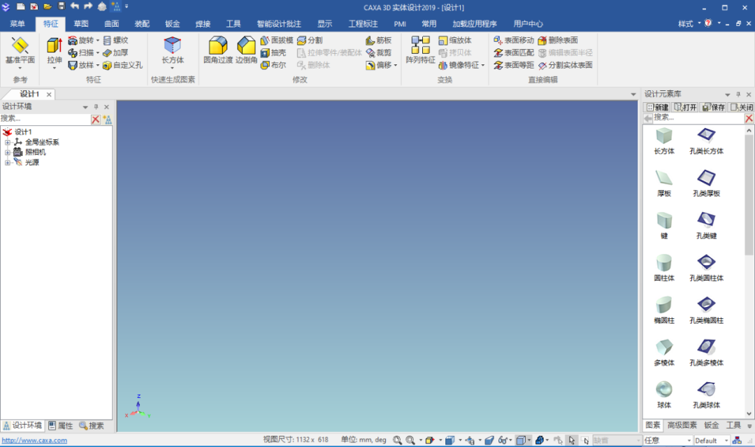Select the 裁剪 trim tool
This screenshot has width=755, height=447.
pos(378,52)
